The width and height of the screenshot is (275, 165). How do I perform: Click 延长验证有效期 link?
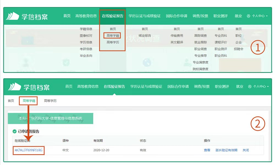click(x=226, y=150)
